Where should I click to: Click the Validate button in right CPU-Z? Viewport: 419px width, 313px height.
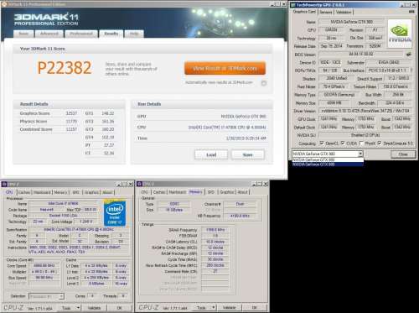(229, 307)
